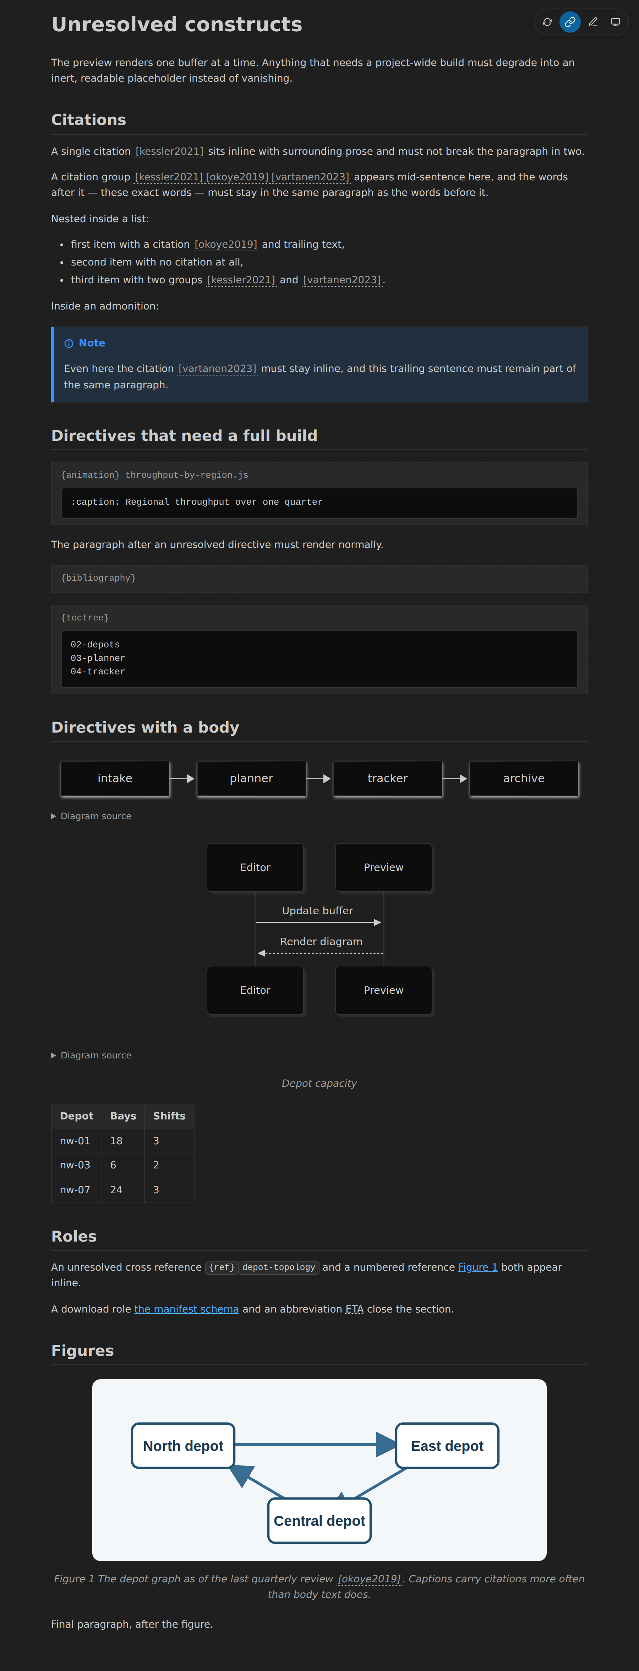Click the North depot graph node
Screen dimensions: 639x1671
point(183,1446)
